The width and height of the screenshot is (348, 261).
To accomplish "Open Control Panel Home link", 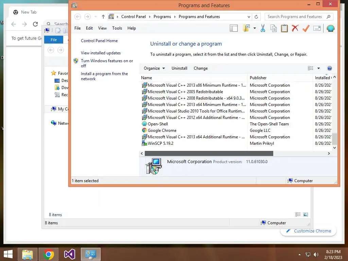I will pos(99,41).
